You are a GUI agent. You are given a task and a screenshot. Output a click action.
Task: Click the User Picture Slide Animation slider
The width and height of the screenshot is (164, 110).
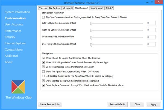tap(116, 45)
